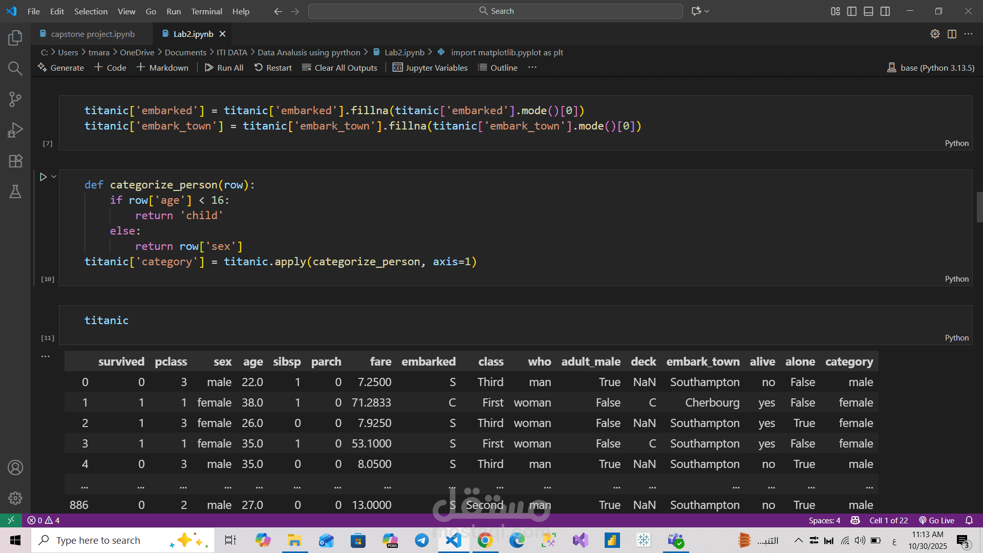Expand run options arrow next to the cell run button

click(54, 177)
